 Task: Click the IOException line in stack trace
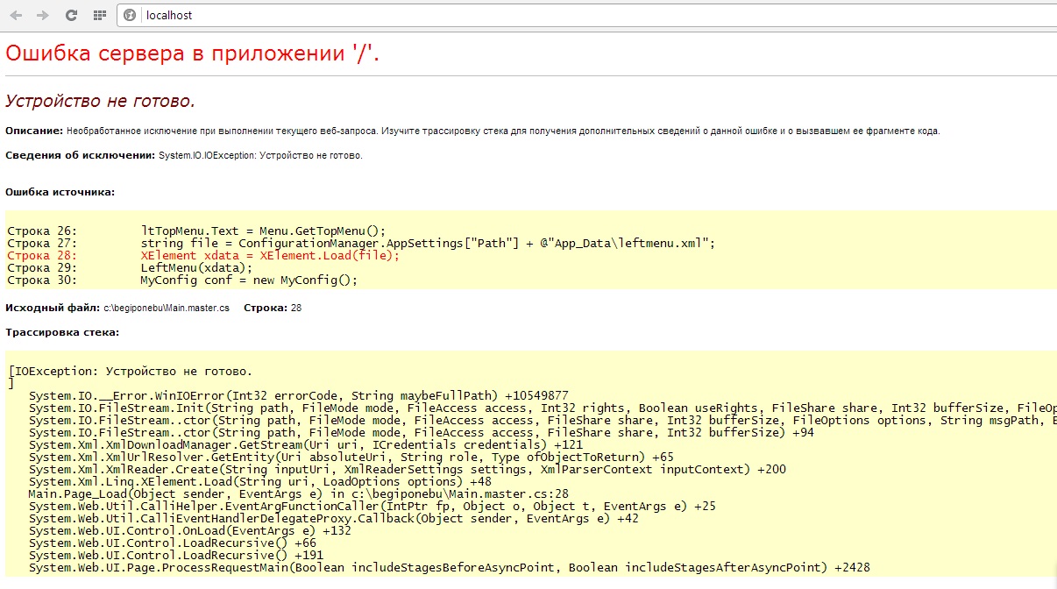(131, 372)
